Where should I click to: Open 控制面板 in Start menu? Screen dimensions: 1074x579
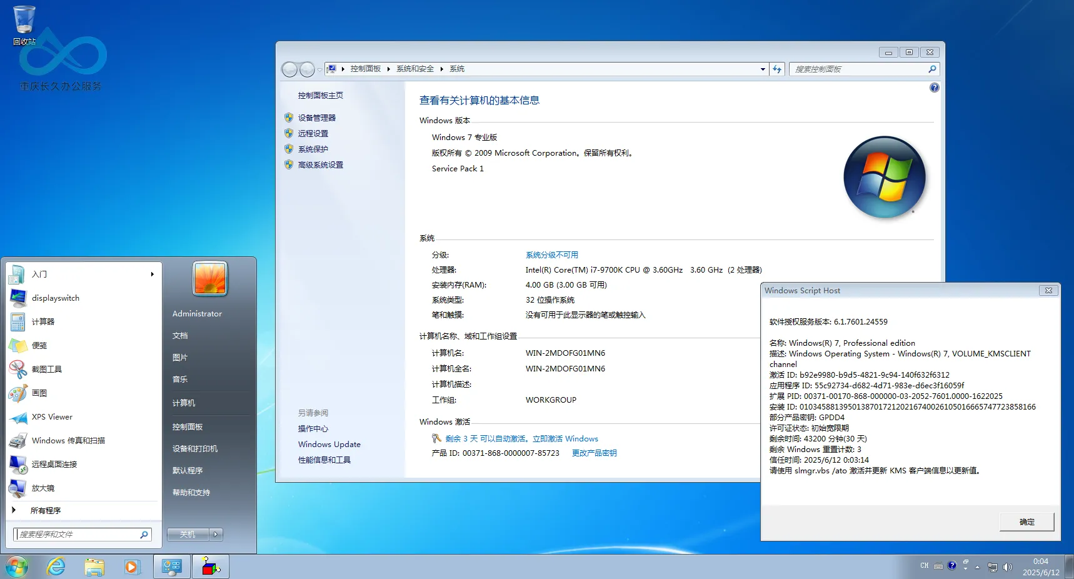(x=188, y=427)
